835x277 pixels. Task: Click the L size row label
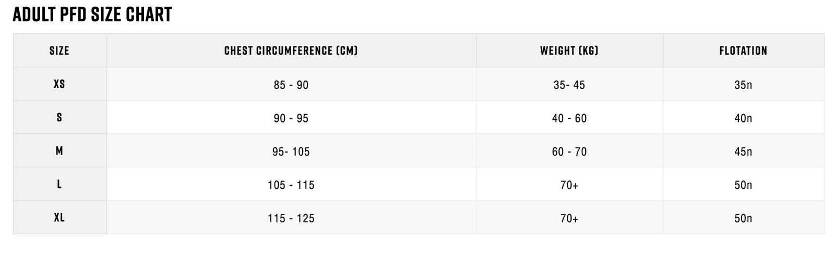(x=59, y=184)
